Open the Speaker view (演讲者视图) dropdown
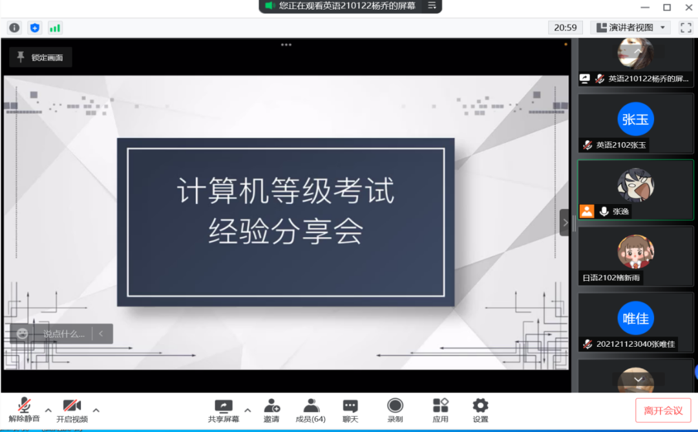This screenshot has height=432, width=698. (631, 28)
